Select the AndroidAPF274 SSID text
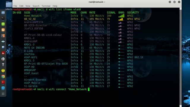This screenshot has height=107, width=190. click(34, 22)
